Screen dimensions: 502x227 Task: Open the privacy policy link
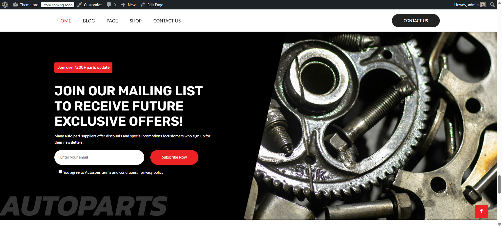click(152, 172)
